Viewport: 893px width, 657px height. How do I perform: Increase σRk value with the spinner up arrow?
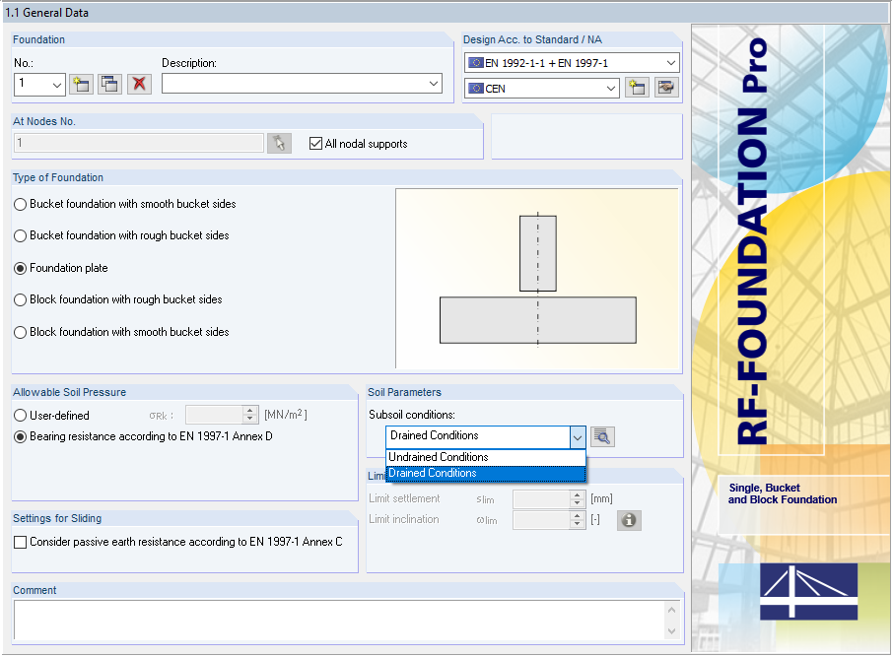(250, 410)
